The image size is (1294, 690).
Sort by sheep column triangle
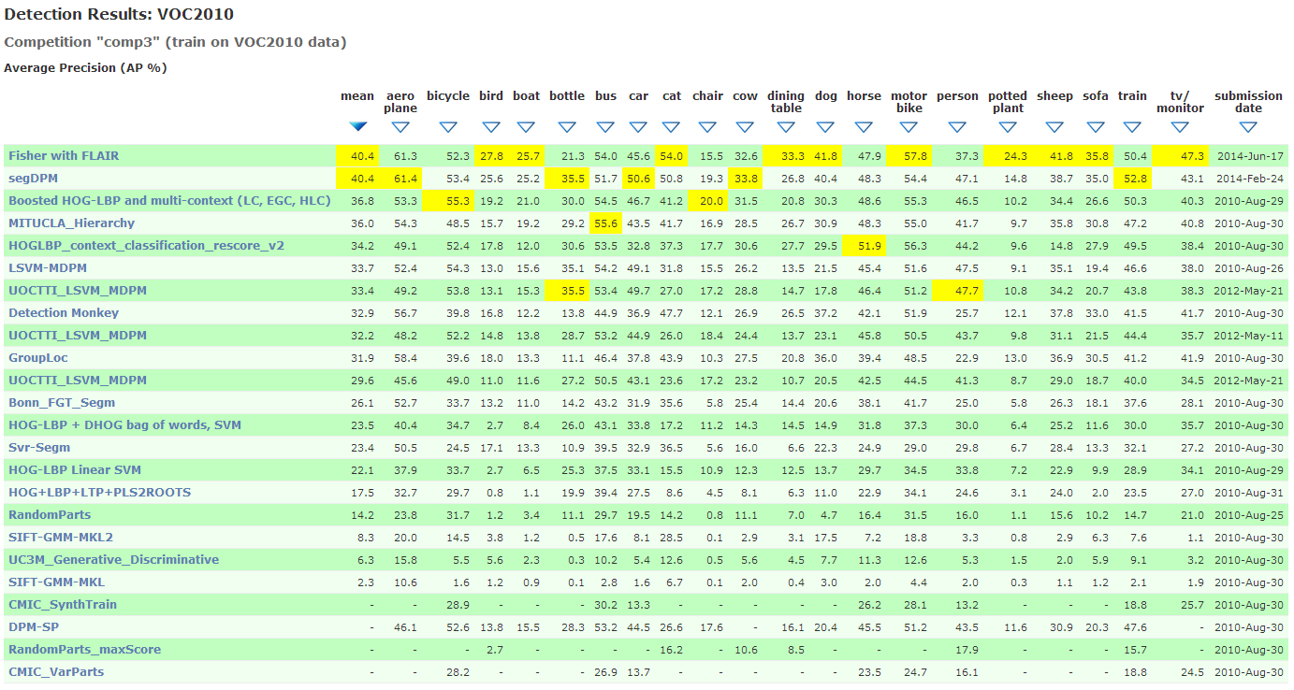1054,127
